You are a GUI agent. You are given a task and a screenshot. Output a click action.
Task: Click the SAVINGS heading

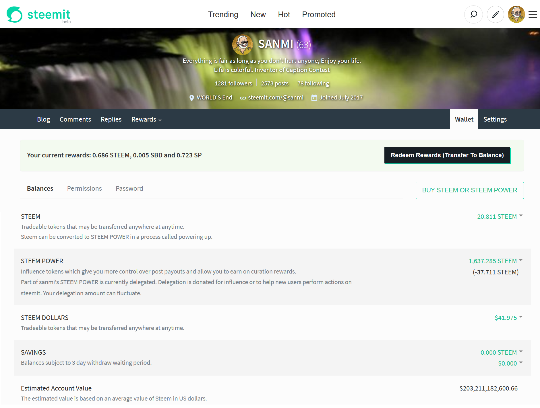(x=33, y=352)
